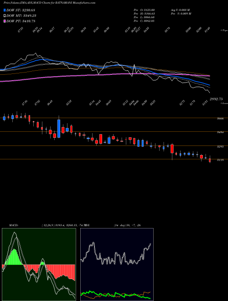The height and width of the screenshot is (301, 228).
Task: Click the blue DOW ST legend swatch
Action: click(x=5, y=10)
